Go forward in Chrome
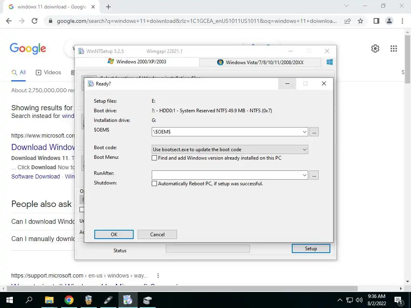This screenshot has height=308, width=411. [x=22, y=21]
